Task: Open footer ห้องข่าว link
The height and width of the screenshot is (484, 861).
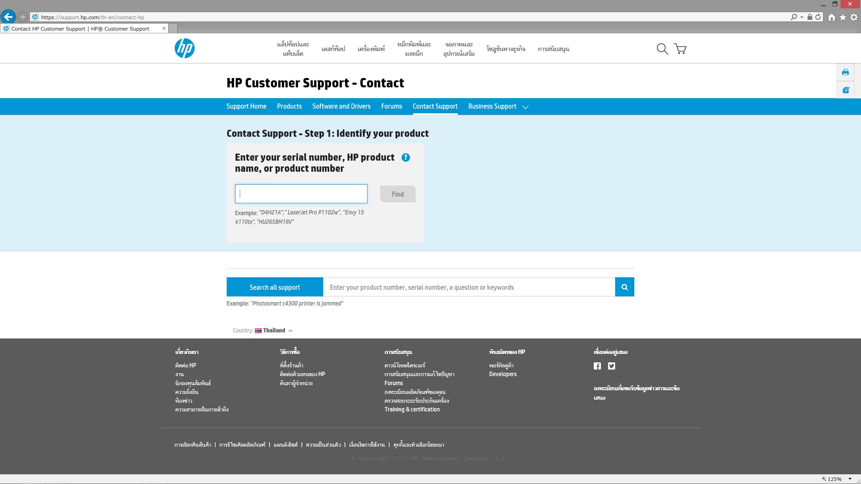Action: pyautogui.click(x=184, y=401)
